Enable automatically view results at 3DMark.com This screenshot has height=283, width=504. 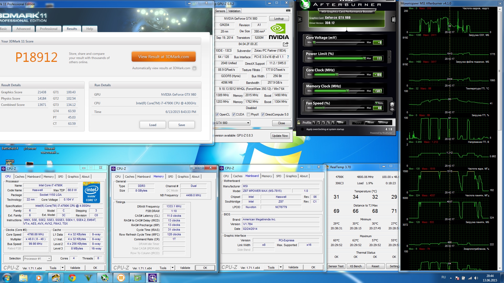[x=194, y=68]
